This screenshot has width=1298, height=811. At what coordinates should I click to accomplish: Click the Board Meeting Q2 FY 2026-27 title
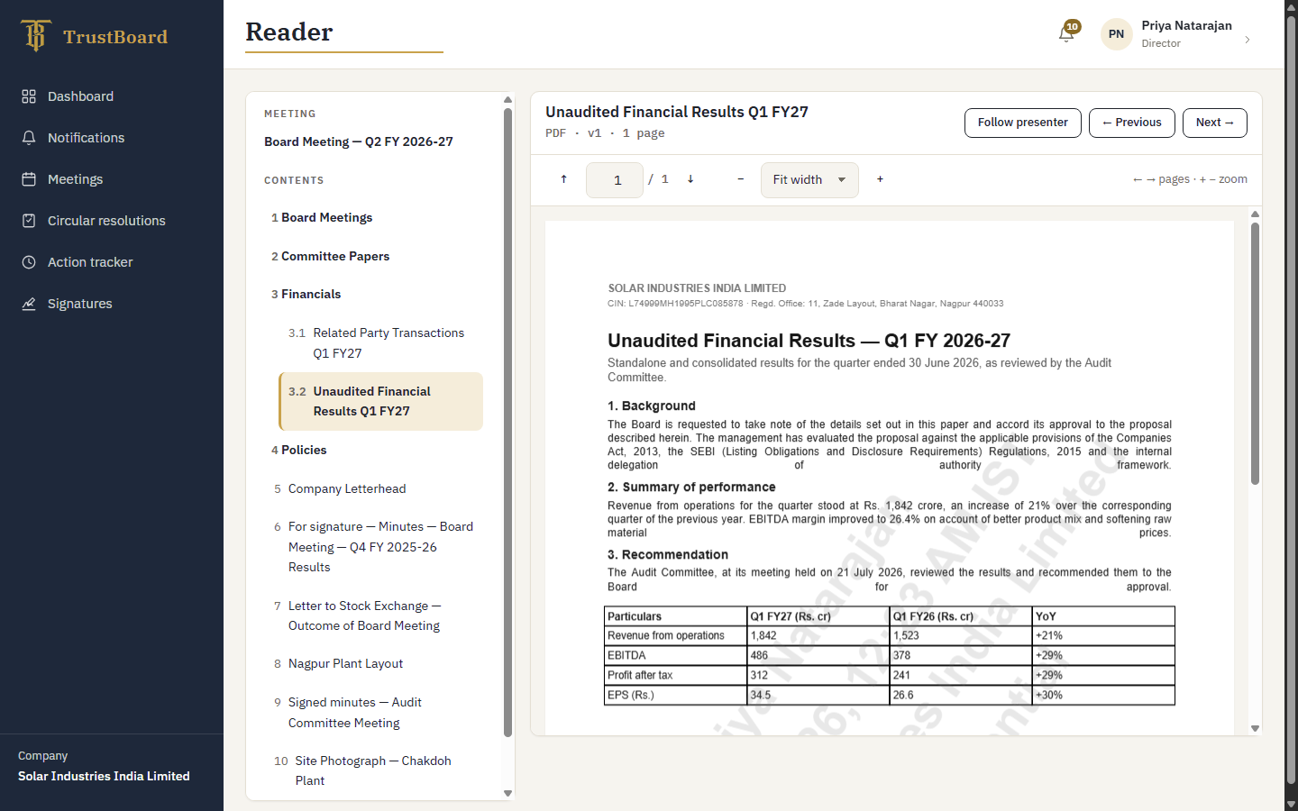[x=359, y=141]
